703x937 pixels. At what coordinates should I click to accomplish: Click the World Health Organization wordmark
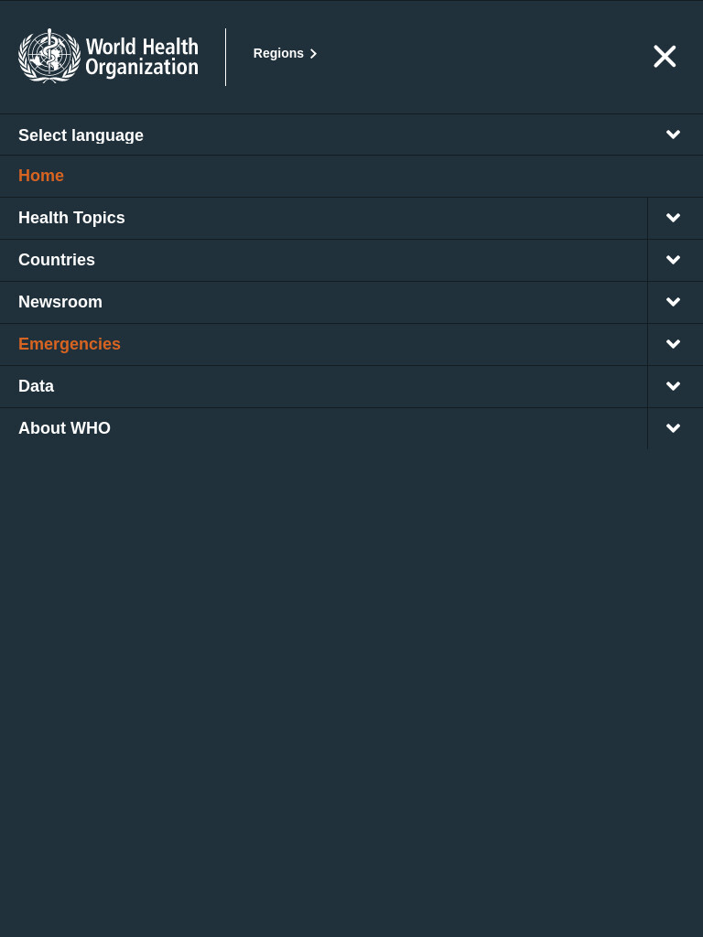(x=142, y=57)
